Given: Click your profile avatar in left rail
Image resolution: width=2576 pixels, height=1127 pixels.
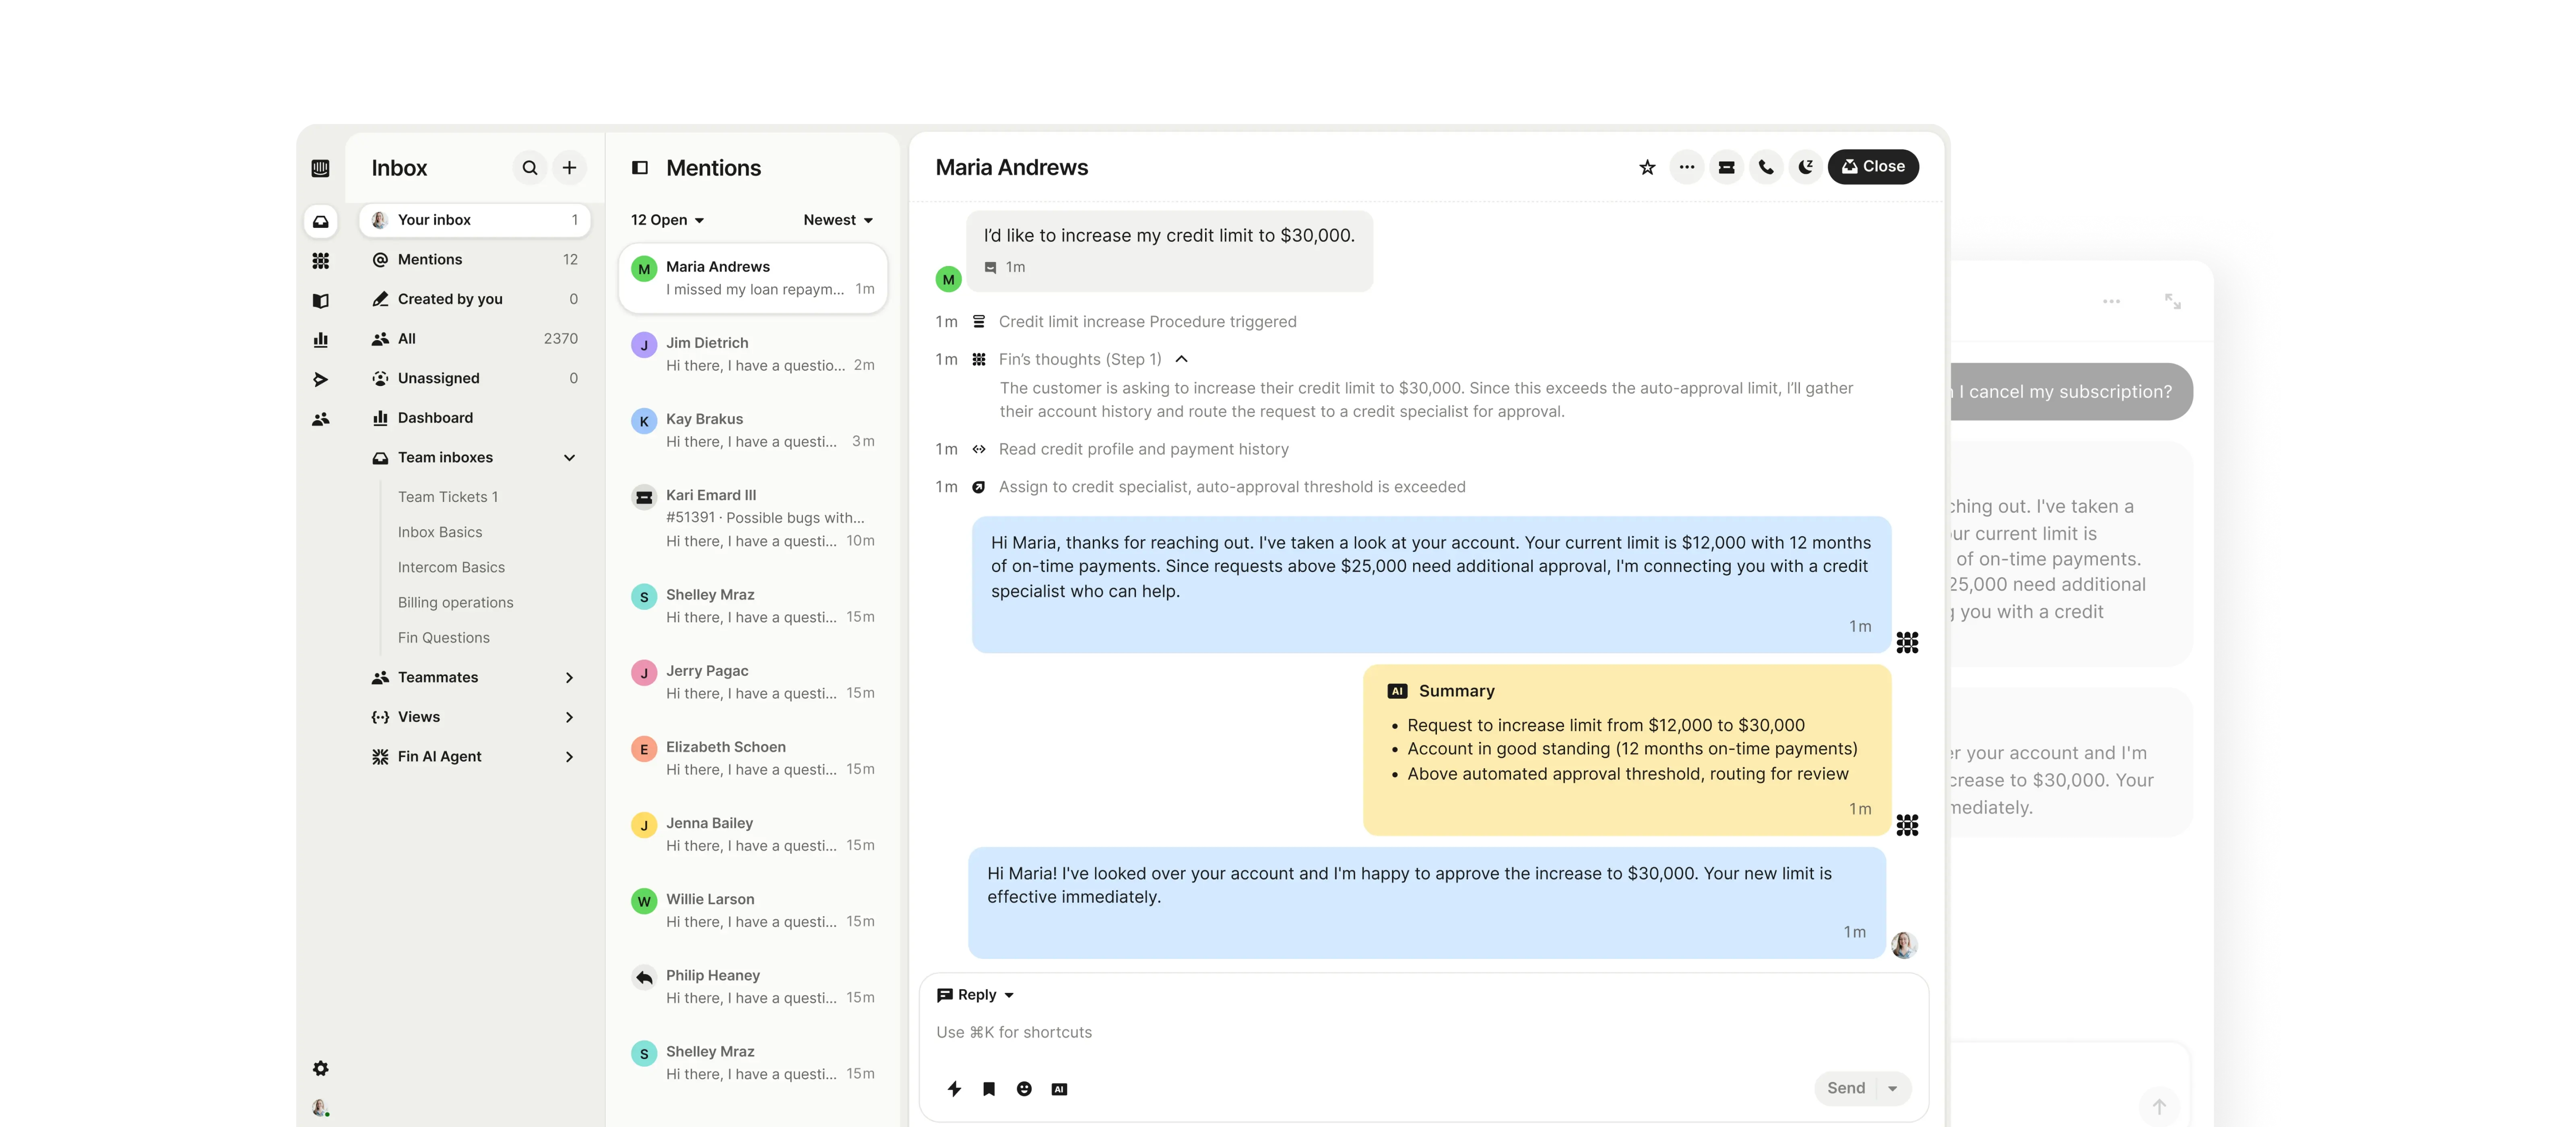Looking at the screenshot, I should point(320,1108).
